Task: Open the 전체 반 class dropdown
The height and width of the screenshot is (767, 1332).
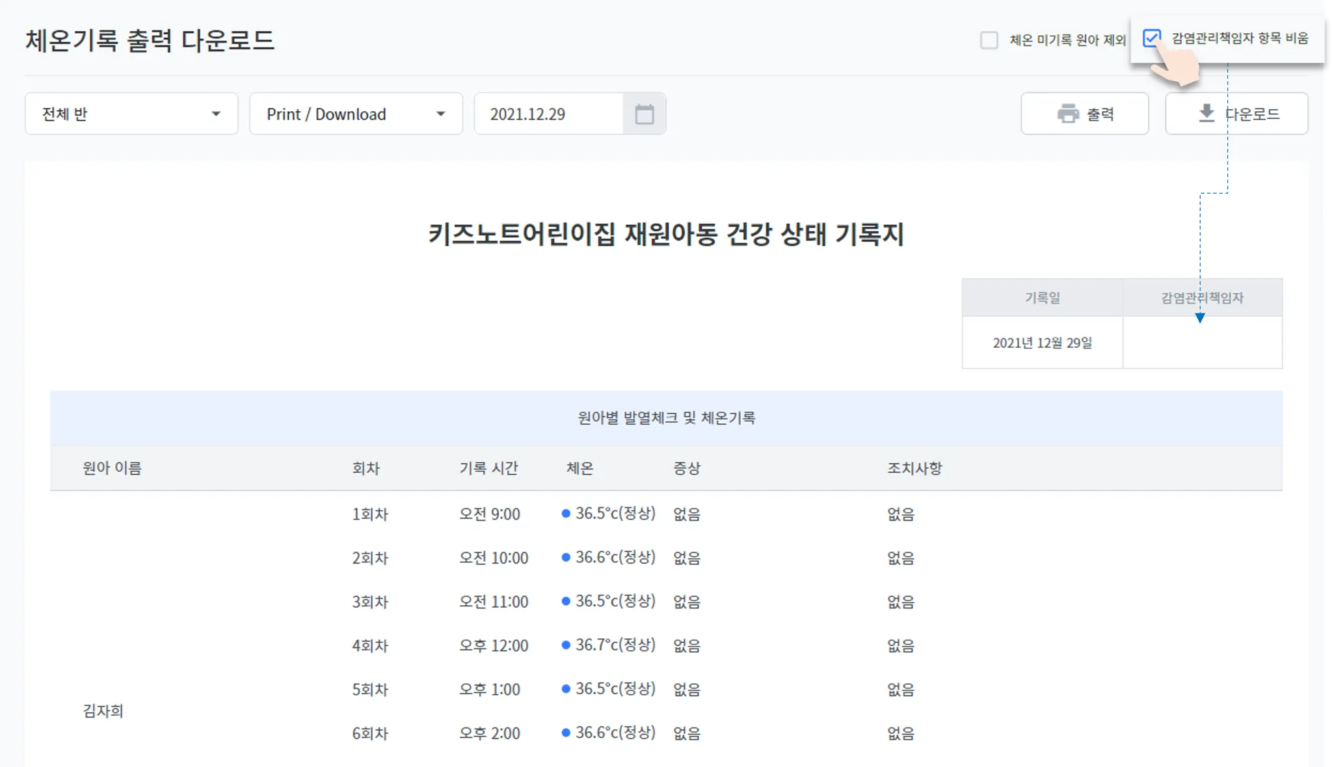Action: (131, 114)
